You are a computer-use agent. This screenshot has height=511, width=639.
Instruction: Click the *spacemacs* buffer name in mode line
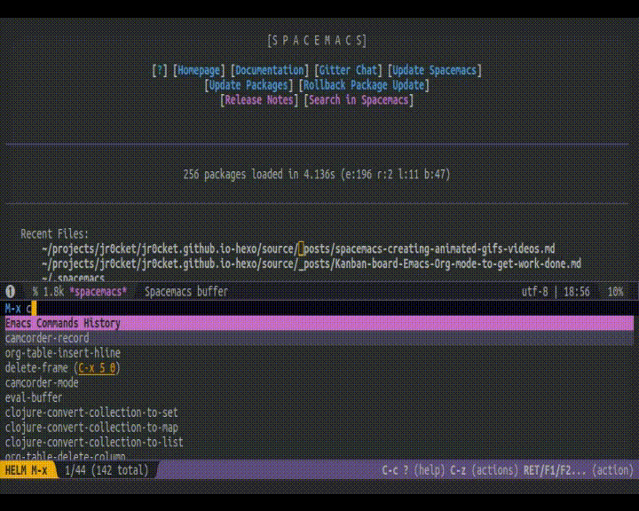coord(99,292)
